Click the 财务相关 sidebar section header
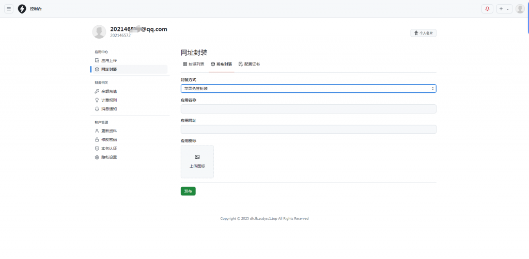The image size is (529, 259). tap(101, 83)
